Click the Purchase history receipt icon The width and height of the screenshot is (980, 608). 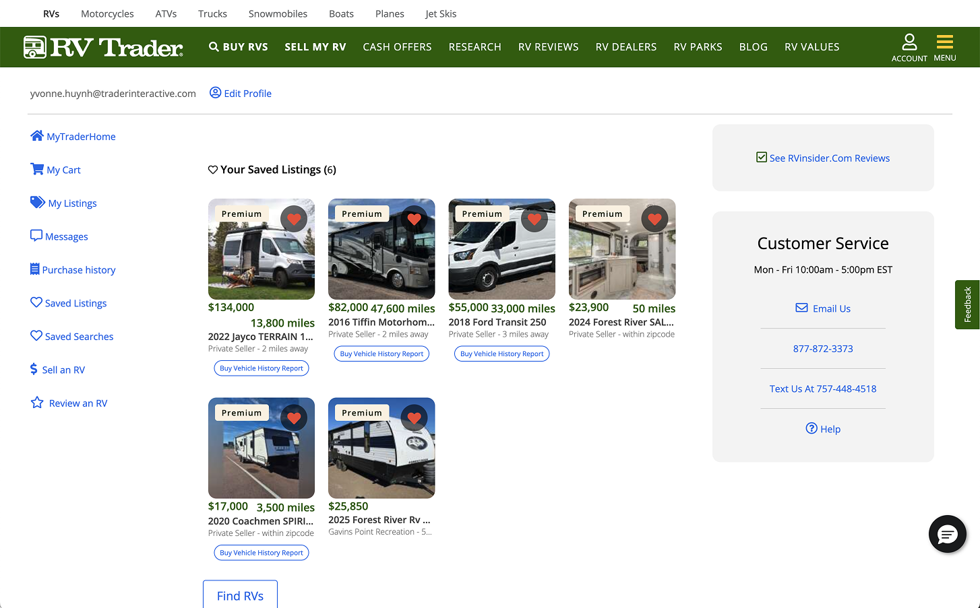click(35, 269)
